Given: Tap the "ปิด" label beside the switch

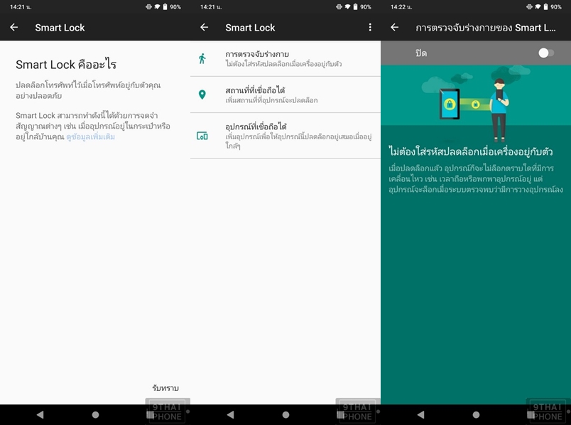Looking at the screenshot, I should (x=421, y=53).
